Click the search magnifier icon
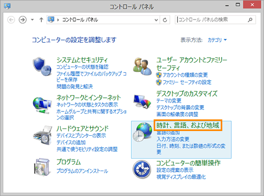This screenshot has width=264, height=196. (250, 20)
